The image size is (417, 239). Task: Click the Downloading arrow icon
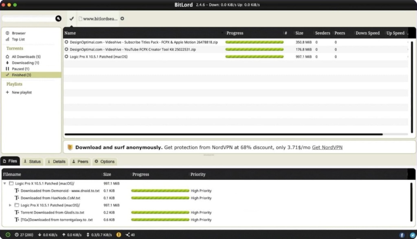pyautogui.click(x=7, y=63)
